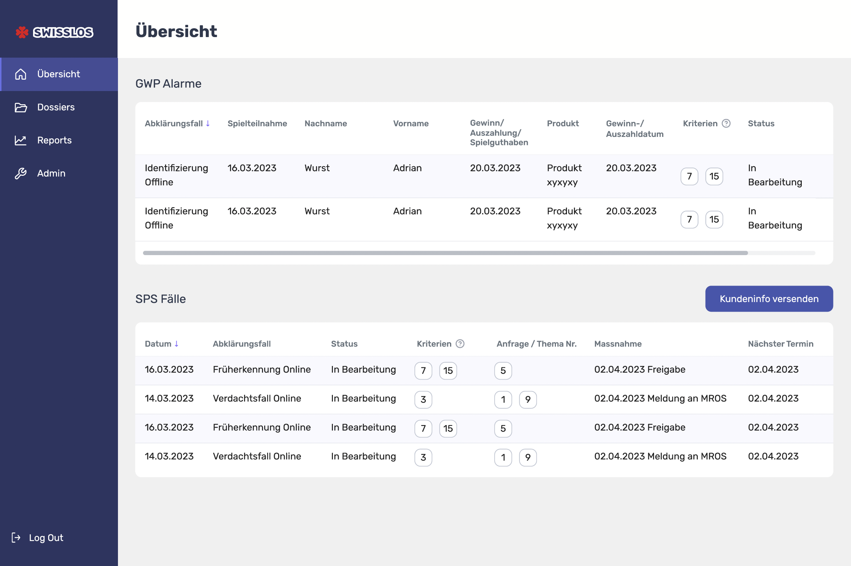Click help icon next to GWP Kriterien
This screenshot has width=851, height=566.
(x=726, y=123)
